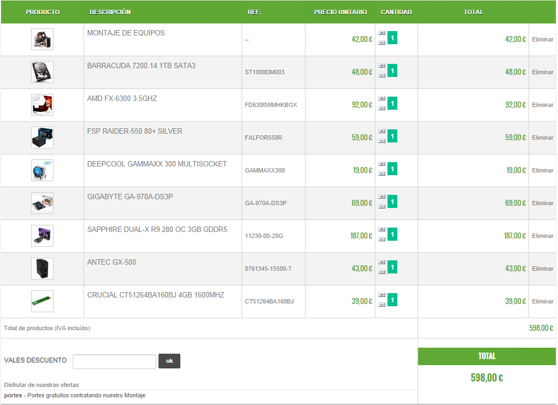The width and height of the screenshot is (558, 405).
Task: Open Barracuda hard drive thumbnail
Action: pos(42,72)
